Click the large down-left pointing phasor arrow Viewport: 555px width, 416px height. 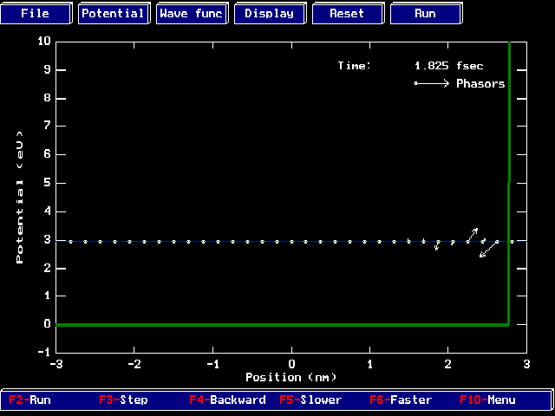(488, 250)
